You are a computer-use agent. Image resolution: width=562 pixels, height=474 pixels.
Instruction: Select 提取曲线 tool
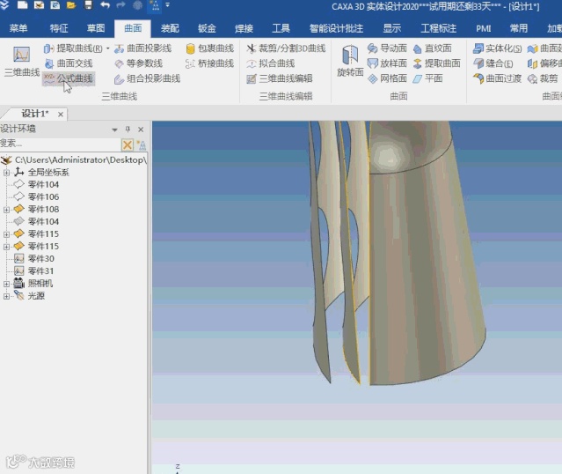point(73,48)
